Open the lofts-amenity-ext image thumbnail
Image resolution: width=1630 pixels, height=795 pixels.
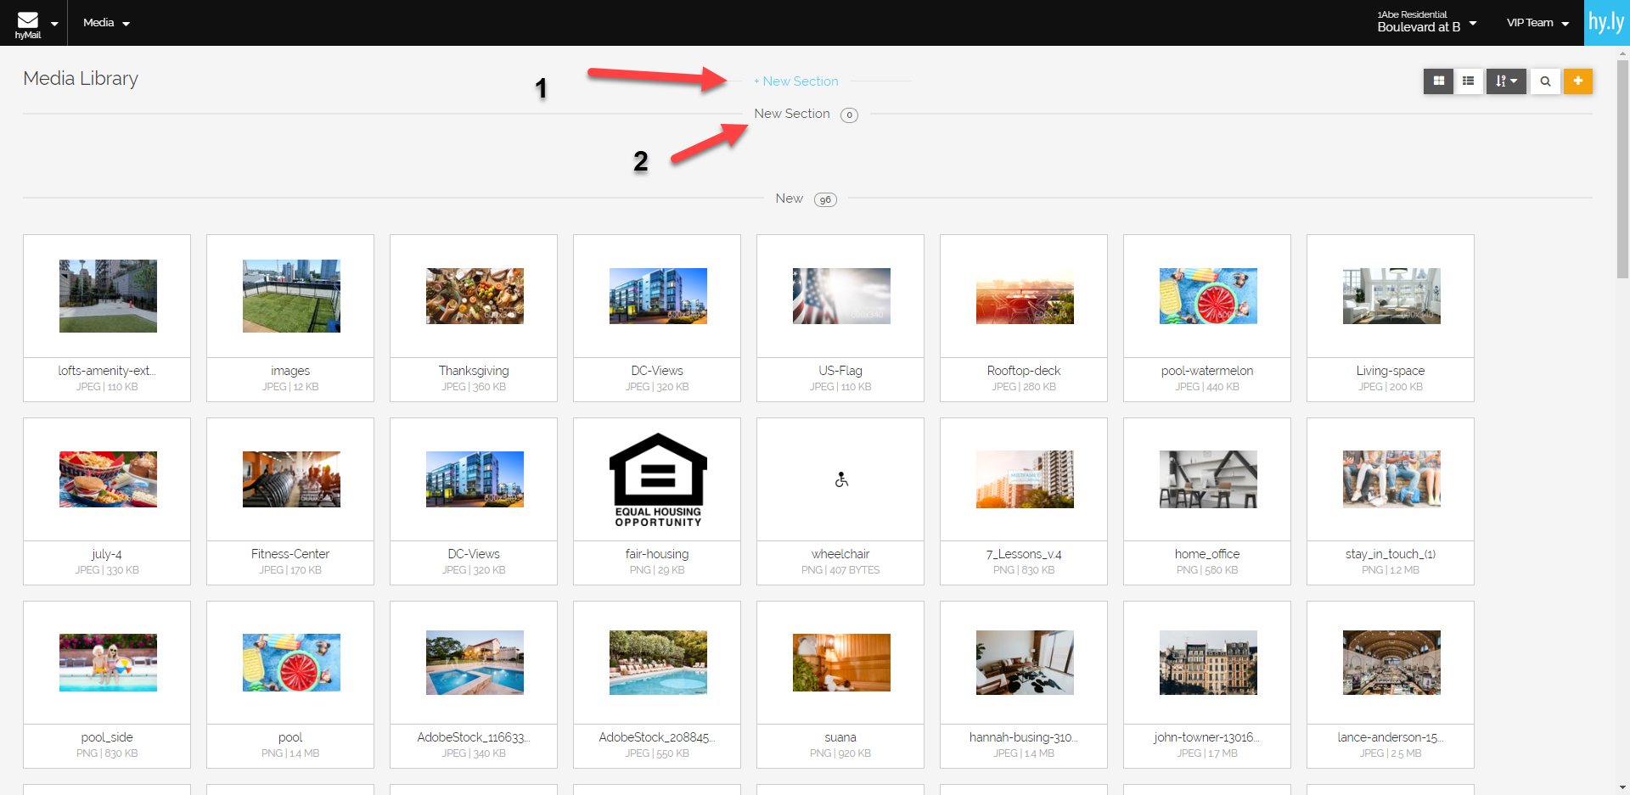click(x=108, y=295)
